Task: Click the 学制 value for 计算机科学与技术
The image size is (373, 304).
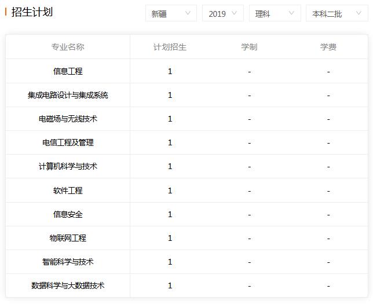Action: pyautogui.click(x=249, y=167)
